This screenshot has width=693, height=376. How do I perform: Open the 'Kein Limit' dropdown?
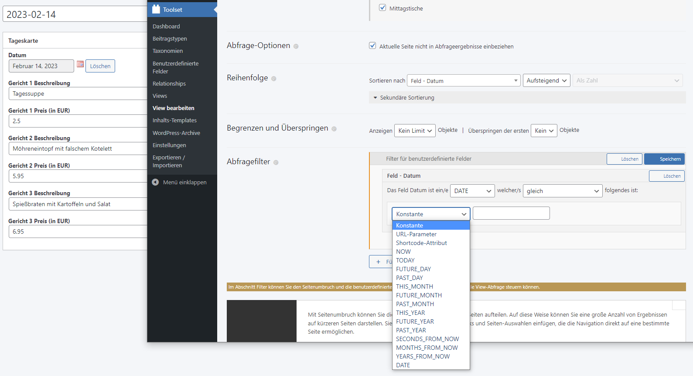click(415, 131)
